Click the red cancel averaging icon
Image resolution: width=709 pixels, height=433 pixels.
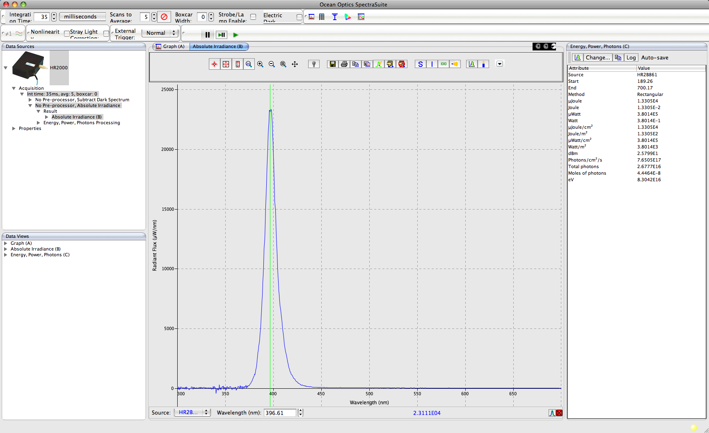point(164,17)
